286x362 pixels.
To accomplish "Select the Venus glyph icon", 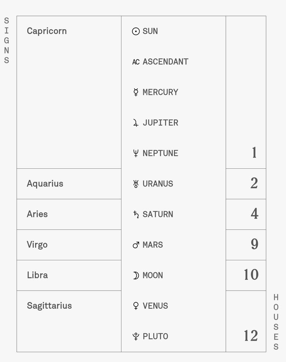I will (136, 306).
